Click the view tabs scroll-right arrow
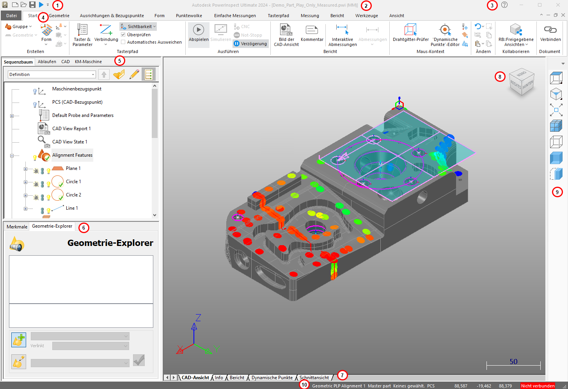Viewport: 568px width, 389px height. pyautogui.click(x=174, y=378)
